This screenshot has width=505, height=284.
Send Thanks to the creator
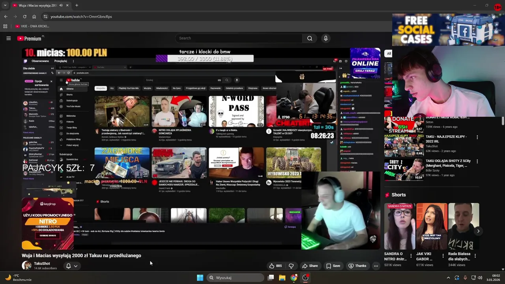(x=357, y=266)
